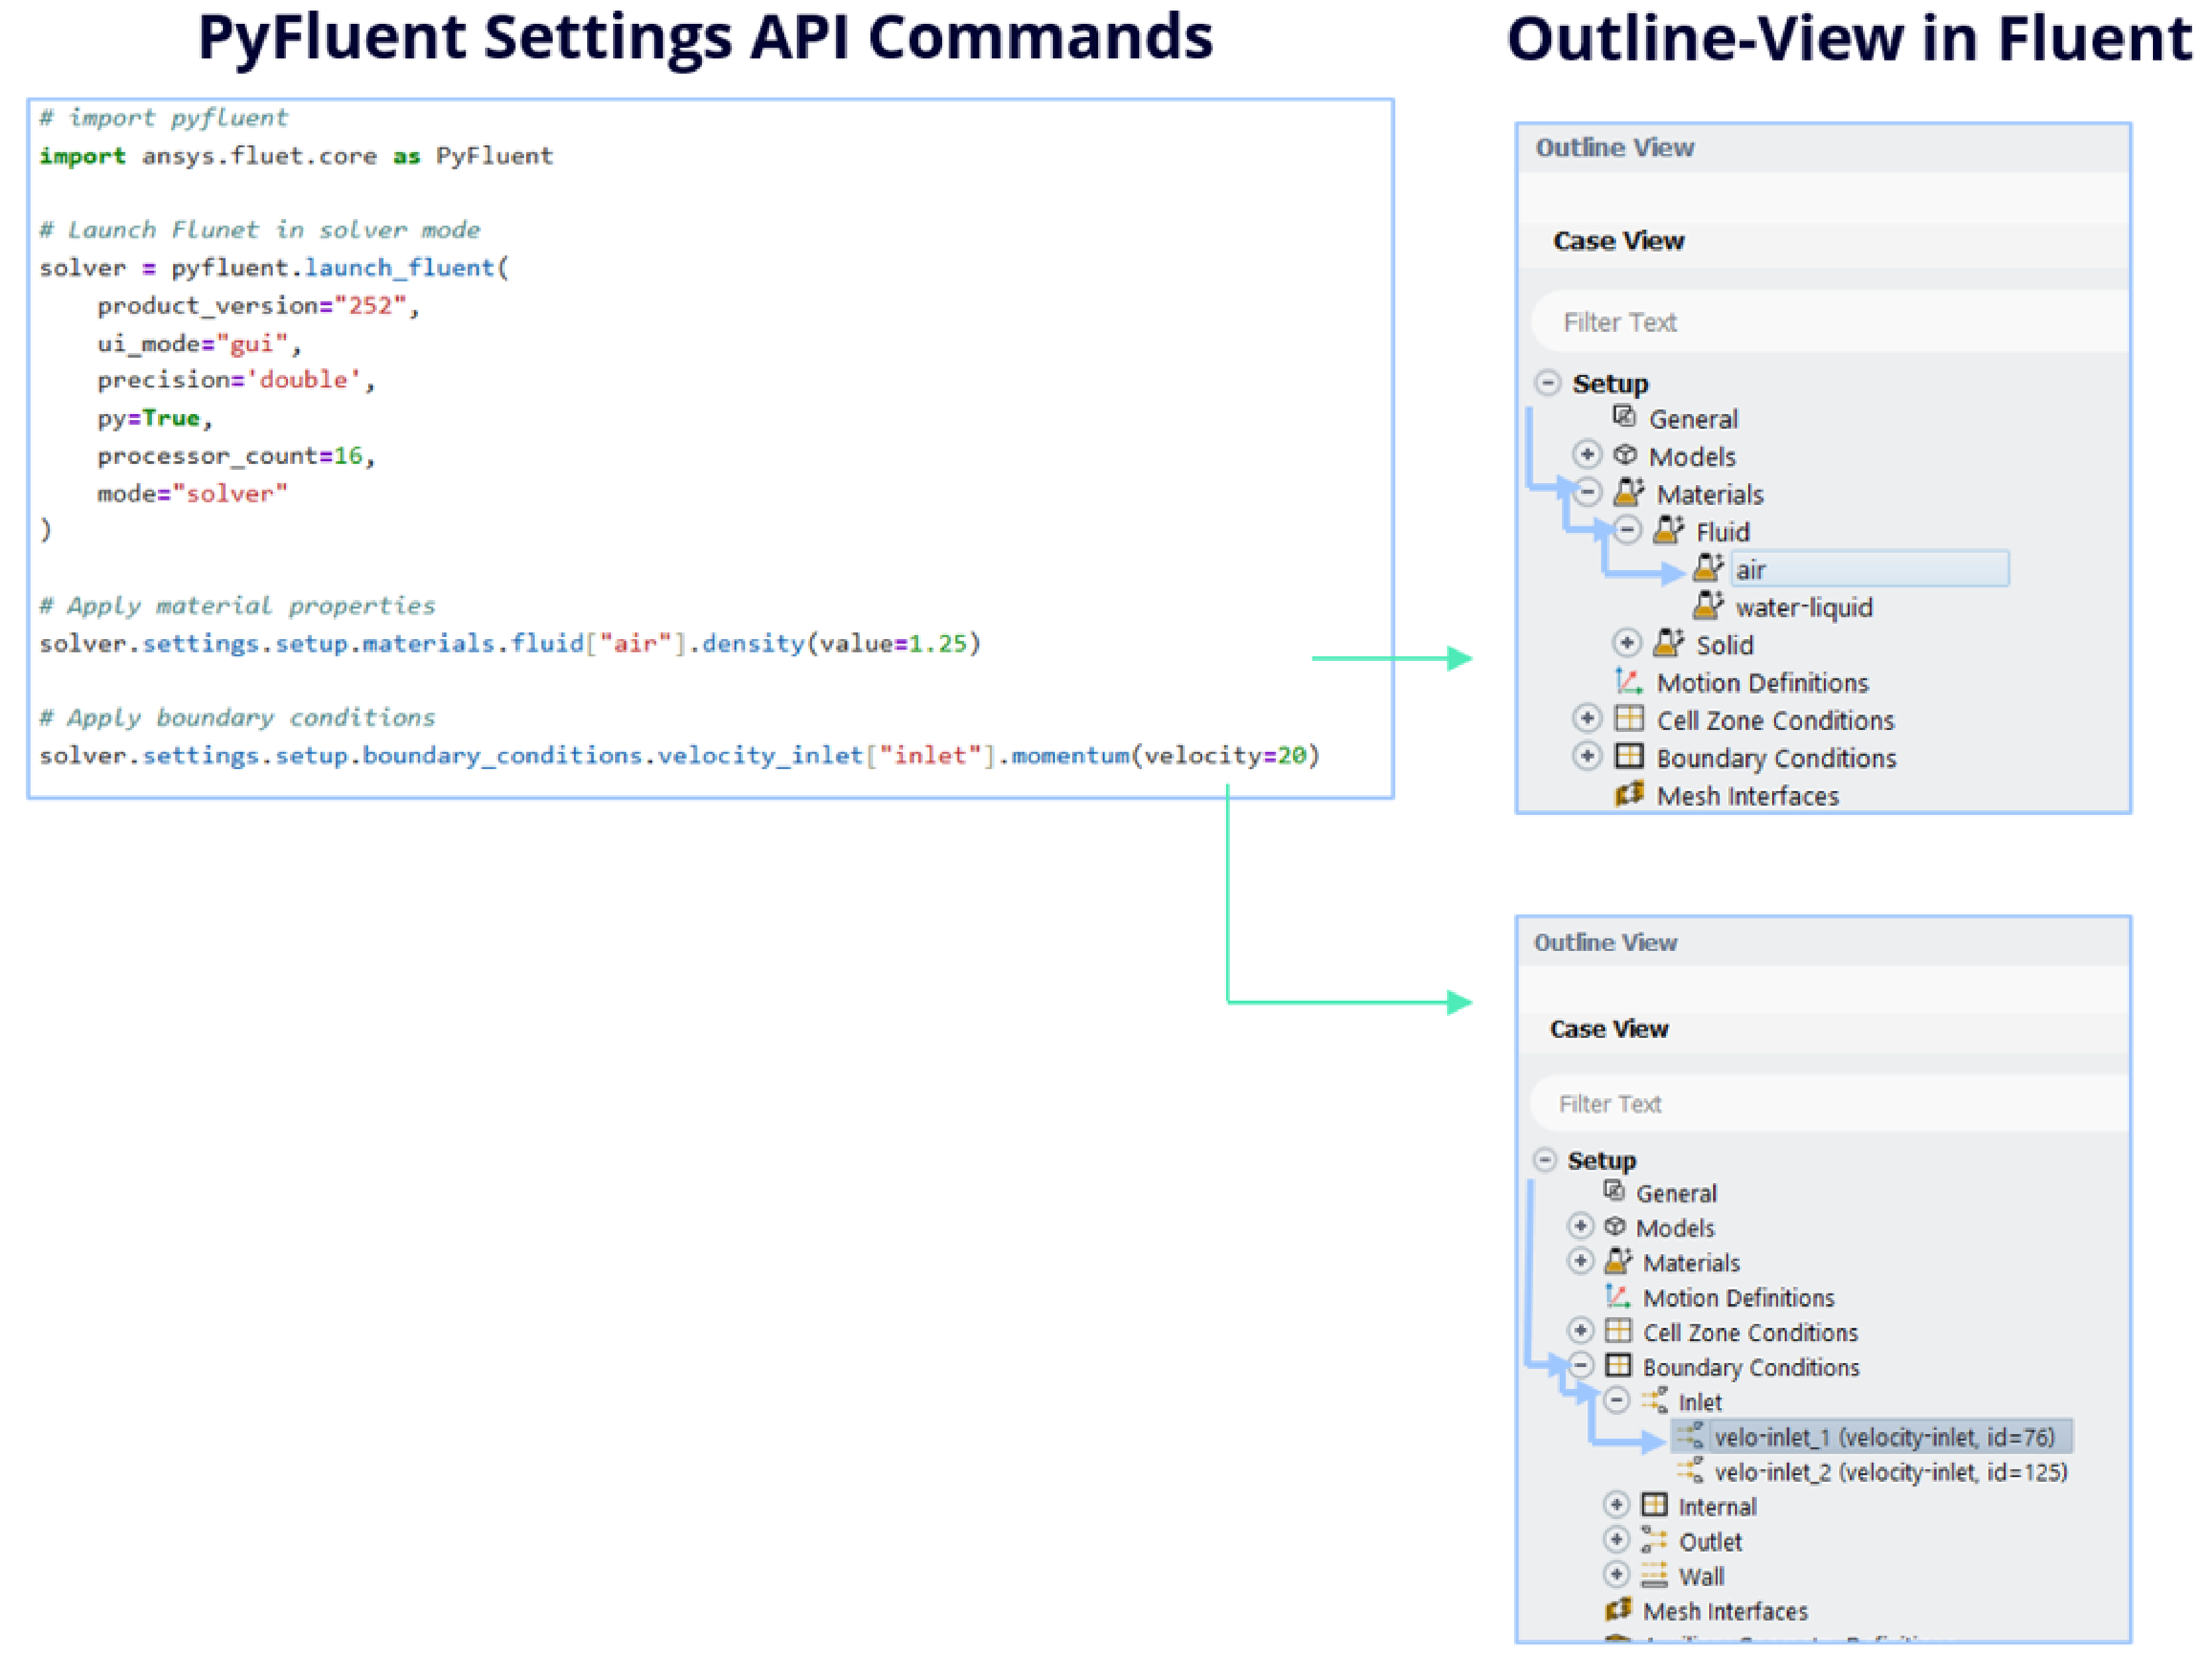Image resolution: width=2212 pixels, height=1659 pixels.
Task: Click Filter Text field in lower Outline View
Action: (x=1830, y=1103)
